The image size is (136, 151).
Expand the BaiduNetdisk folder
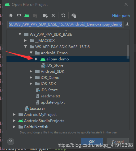click(14, 127)
